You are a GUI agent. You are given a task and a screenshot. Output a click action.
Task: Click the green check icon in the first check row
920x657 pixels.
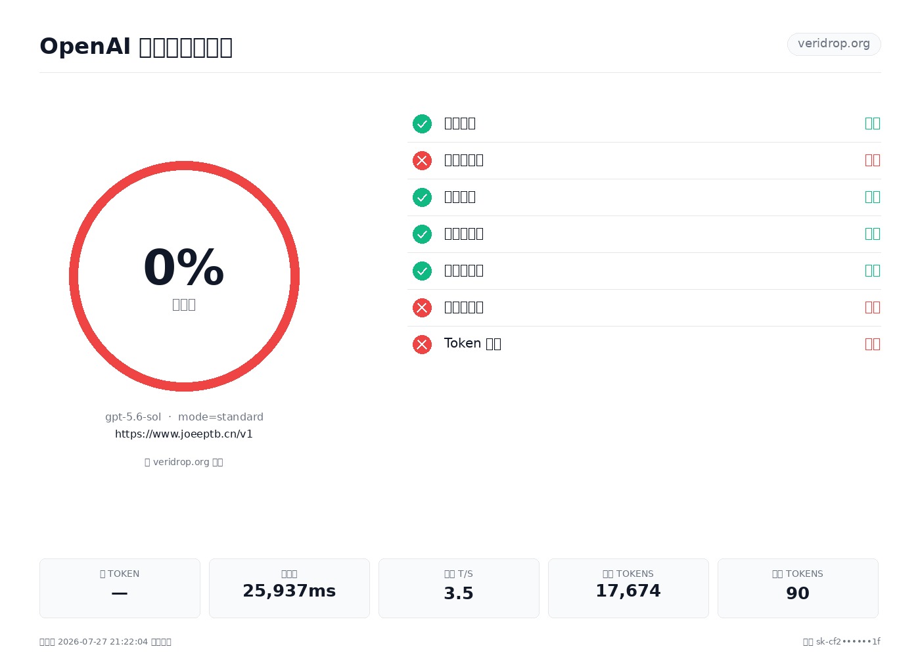click(x=422, y=124)
